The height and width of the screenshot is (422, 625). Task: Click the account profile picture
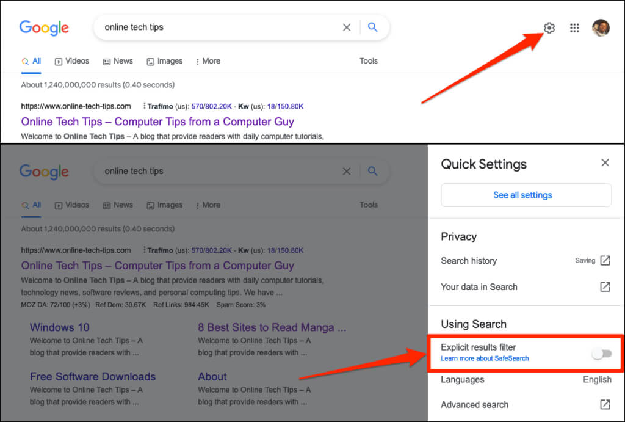click(x=601, y=28)
